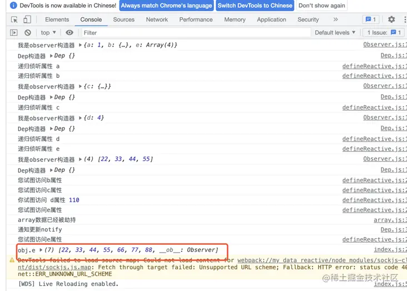Image resolution: width=407 pixels, height=291 pixels.
Task: Open defineReactive.js link for 递归侦听属性 a
Action: [x=375, y=66]
